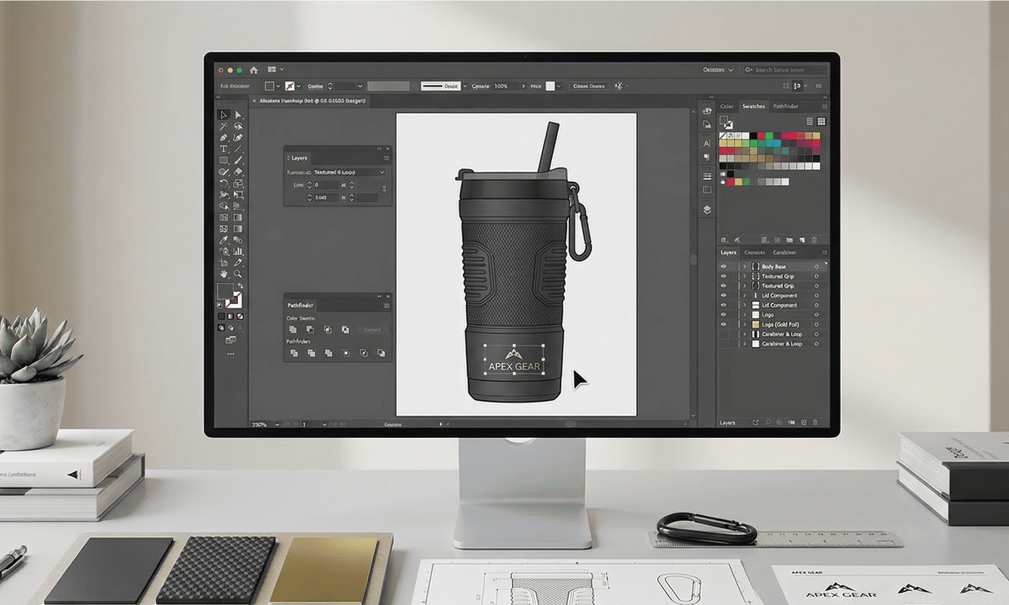Expand the Logo layer contents
Image resolution: width=1009 pixels, height=605 pixels.
(744, 315)
